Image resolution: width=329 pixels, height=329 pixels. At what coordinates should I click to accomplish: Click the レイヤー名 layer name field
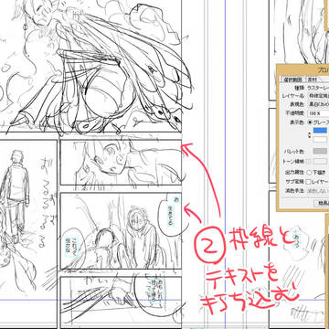(318, 96)
